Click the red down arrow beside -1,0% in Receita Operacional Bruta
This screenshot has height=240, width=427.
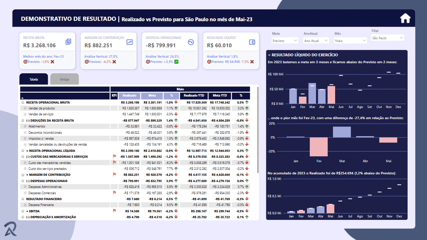point(176,102)
